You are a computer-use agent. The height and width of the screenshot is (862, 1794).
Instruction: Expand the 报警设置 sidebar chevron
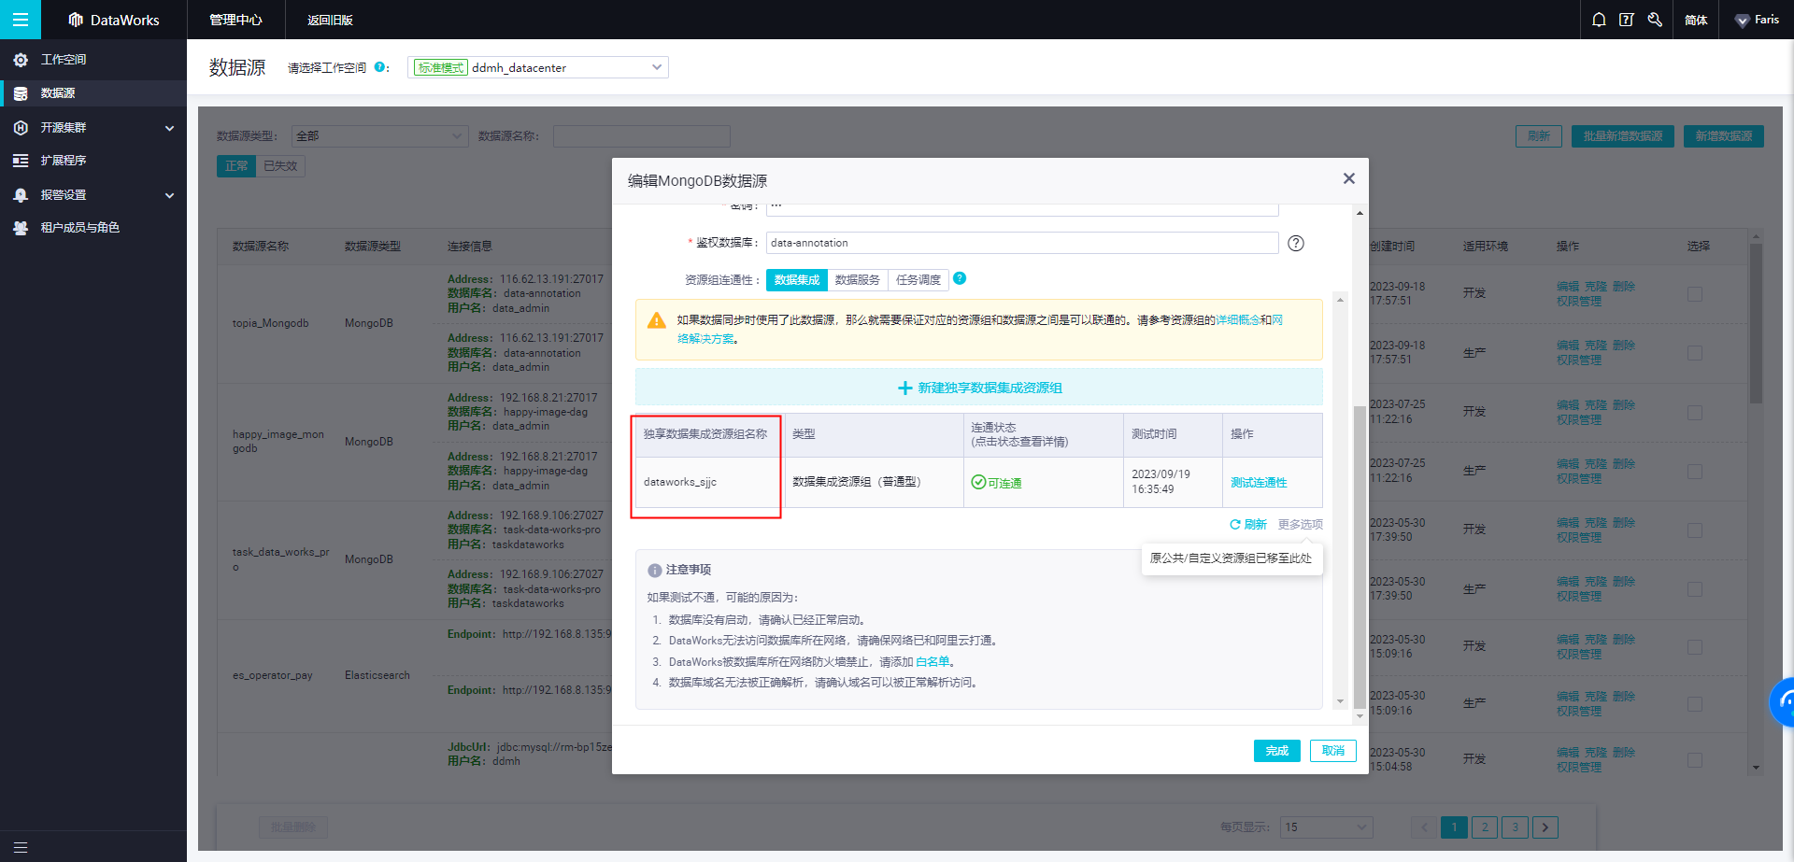coord(169,195)
